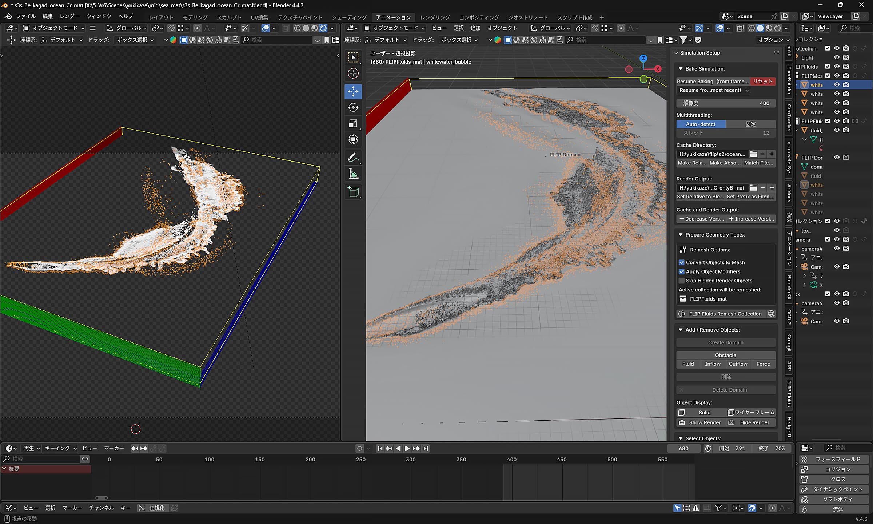Click play animation button in timeline
The height and width of the screenshot is (524, 873).
[407, 448]
